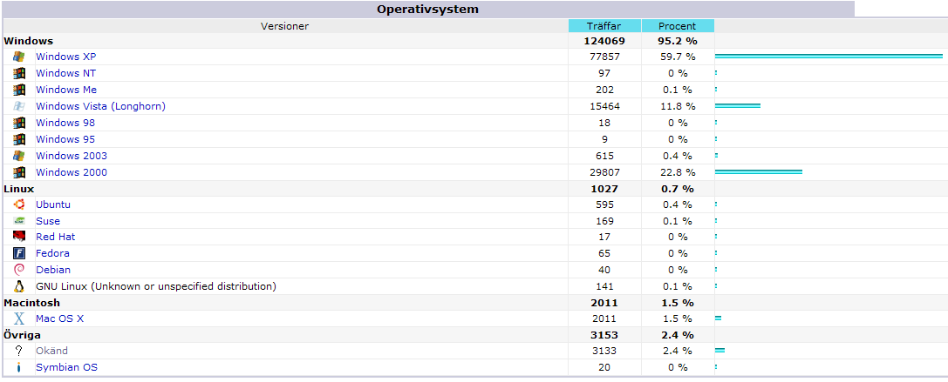The height and width of the screenshot is (382, 948).
Task: Click the icon beside Windows 98
Action: tap(18, 123)
